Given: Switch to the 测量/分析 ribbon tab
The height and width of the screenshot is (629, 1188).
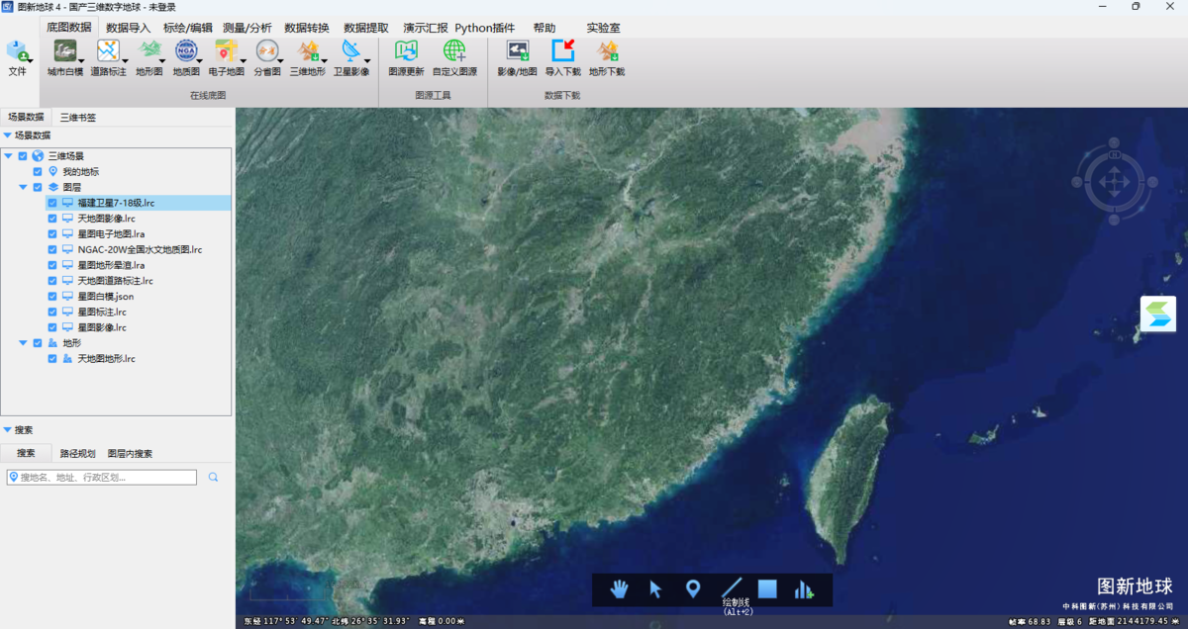Looking at the screenshot, I should 247,28.
